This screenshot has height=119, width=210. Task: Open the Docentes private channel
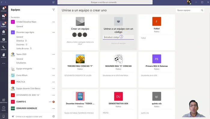[20, 45]
